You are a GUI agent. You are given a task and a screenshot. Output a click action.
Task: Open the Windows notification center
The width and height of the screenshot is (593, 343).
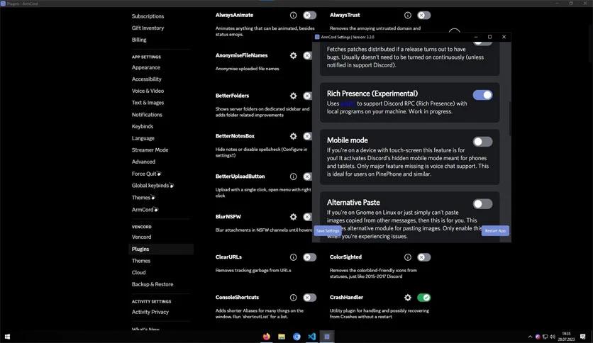coord(583,337)
